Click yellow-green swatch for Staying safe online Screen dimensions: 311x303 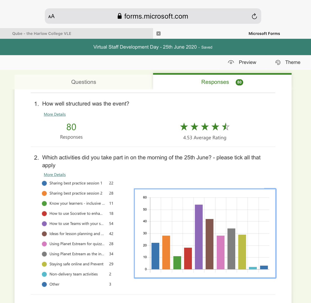[x=44, y=264]
